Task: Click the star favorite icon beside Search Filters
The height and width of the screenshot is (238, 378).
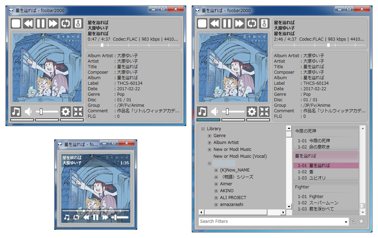Action: click(x=361, y=221)
